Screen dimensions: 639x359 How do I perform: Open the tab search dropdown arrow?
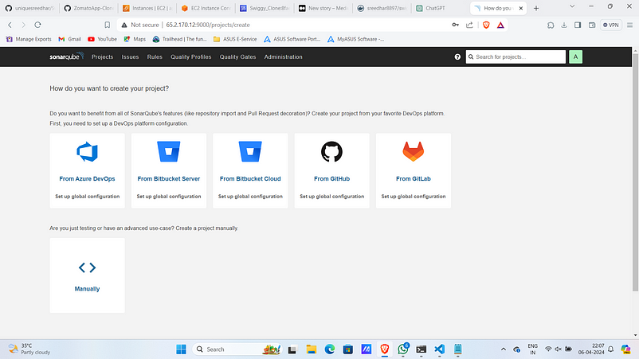[572, 6]
